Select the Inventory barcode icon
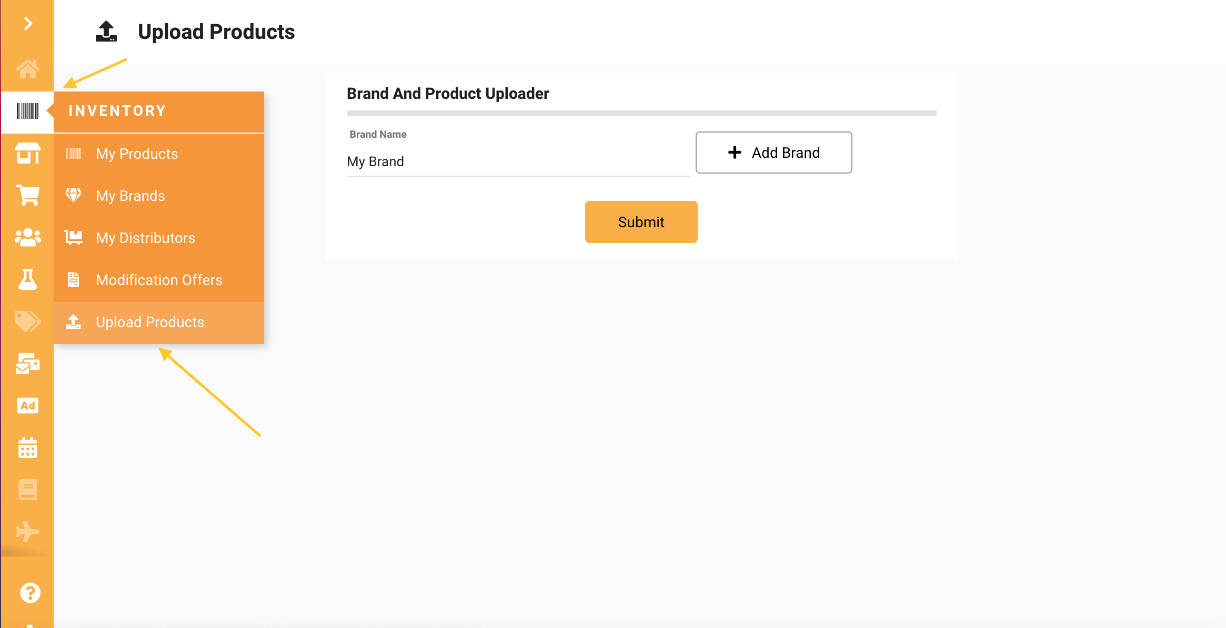Viewport: 1226px width, 628px height. click(27, 111)
